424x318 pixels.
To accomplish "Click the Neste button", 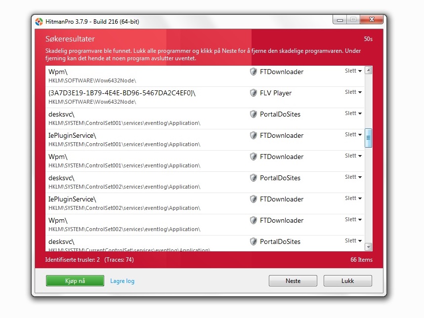I will coord(293,280).
